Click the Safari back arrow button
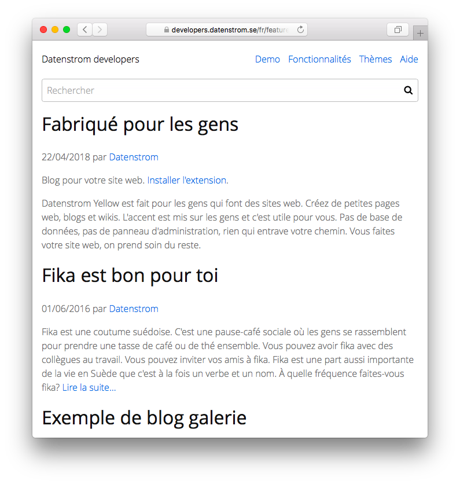Image resolution: width=460 pixels, height=484 pixels. (x=84, y=30)
